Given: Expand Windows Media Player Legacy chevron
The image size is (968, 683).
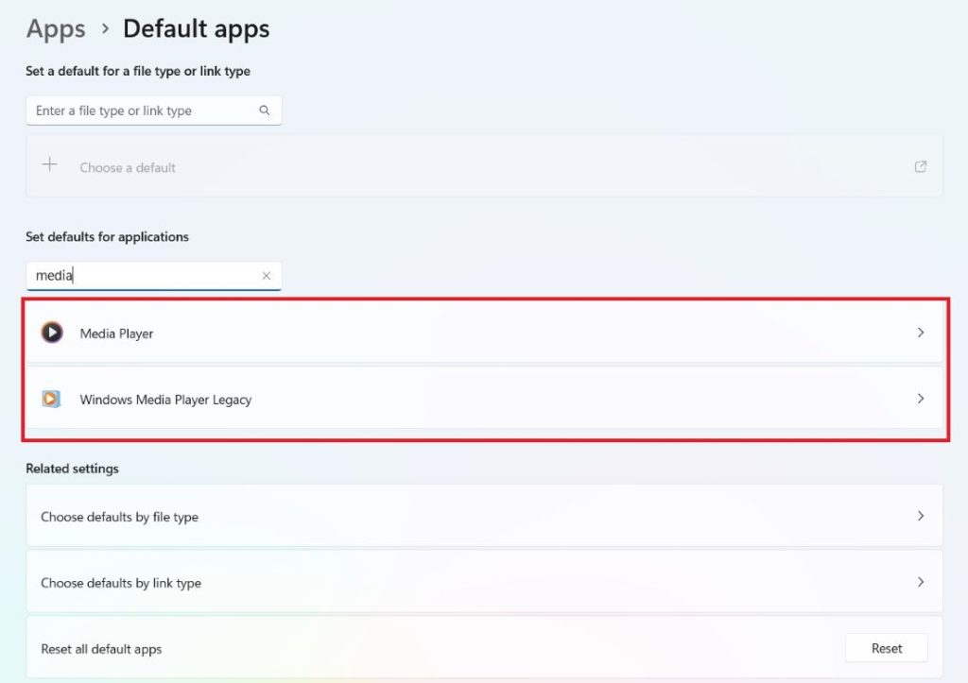Looking at the screenshot, I should [x=921, y=399].
